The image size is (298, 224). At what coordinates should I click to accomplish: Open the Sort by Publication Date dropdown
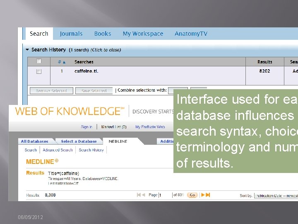pos(276,196)
